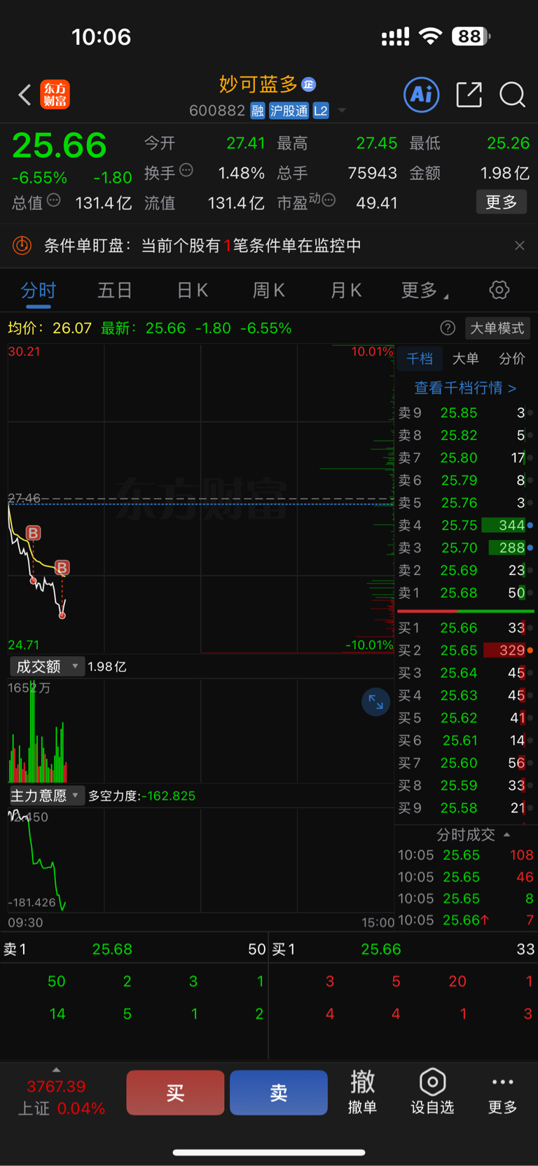The width and height of the screenshot is (538, 1166).
Task: Select the 卖3 25.70 order row
Action: pyautogui.click(x=465, y=548)
